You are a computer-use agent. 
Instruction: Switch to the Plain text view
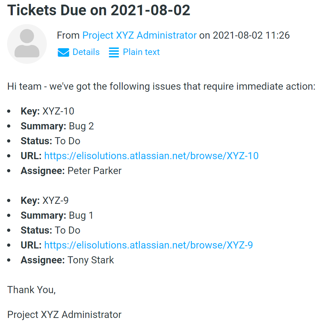pyautogui.click(x=141, y=52)
